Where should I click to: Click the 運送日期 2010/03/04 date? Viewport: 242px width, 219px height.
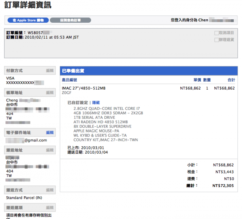tap(88, 152)
